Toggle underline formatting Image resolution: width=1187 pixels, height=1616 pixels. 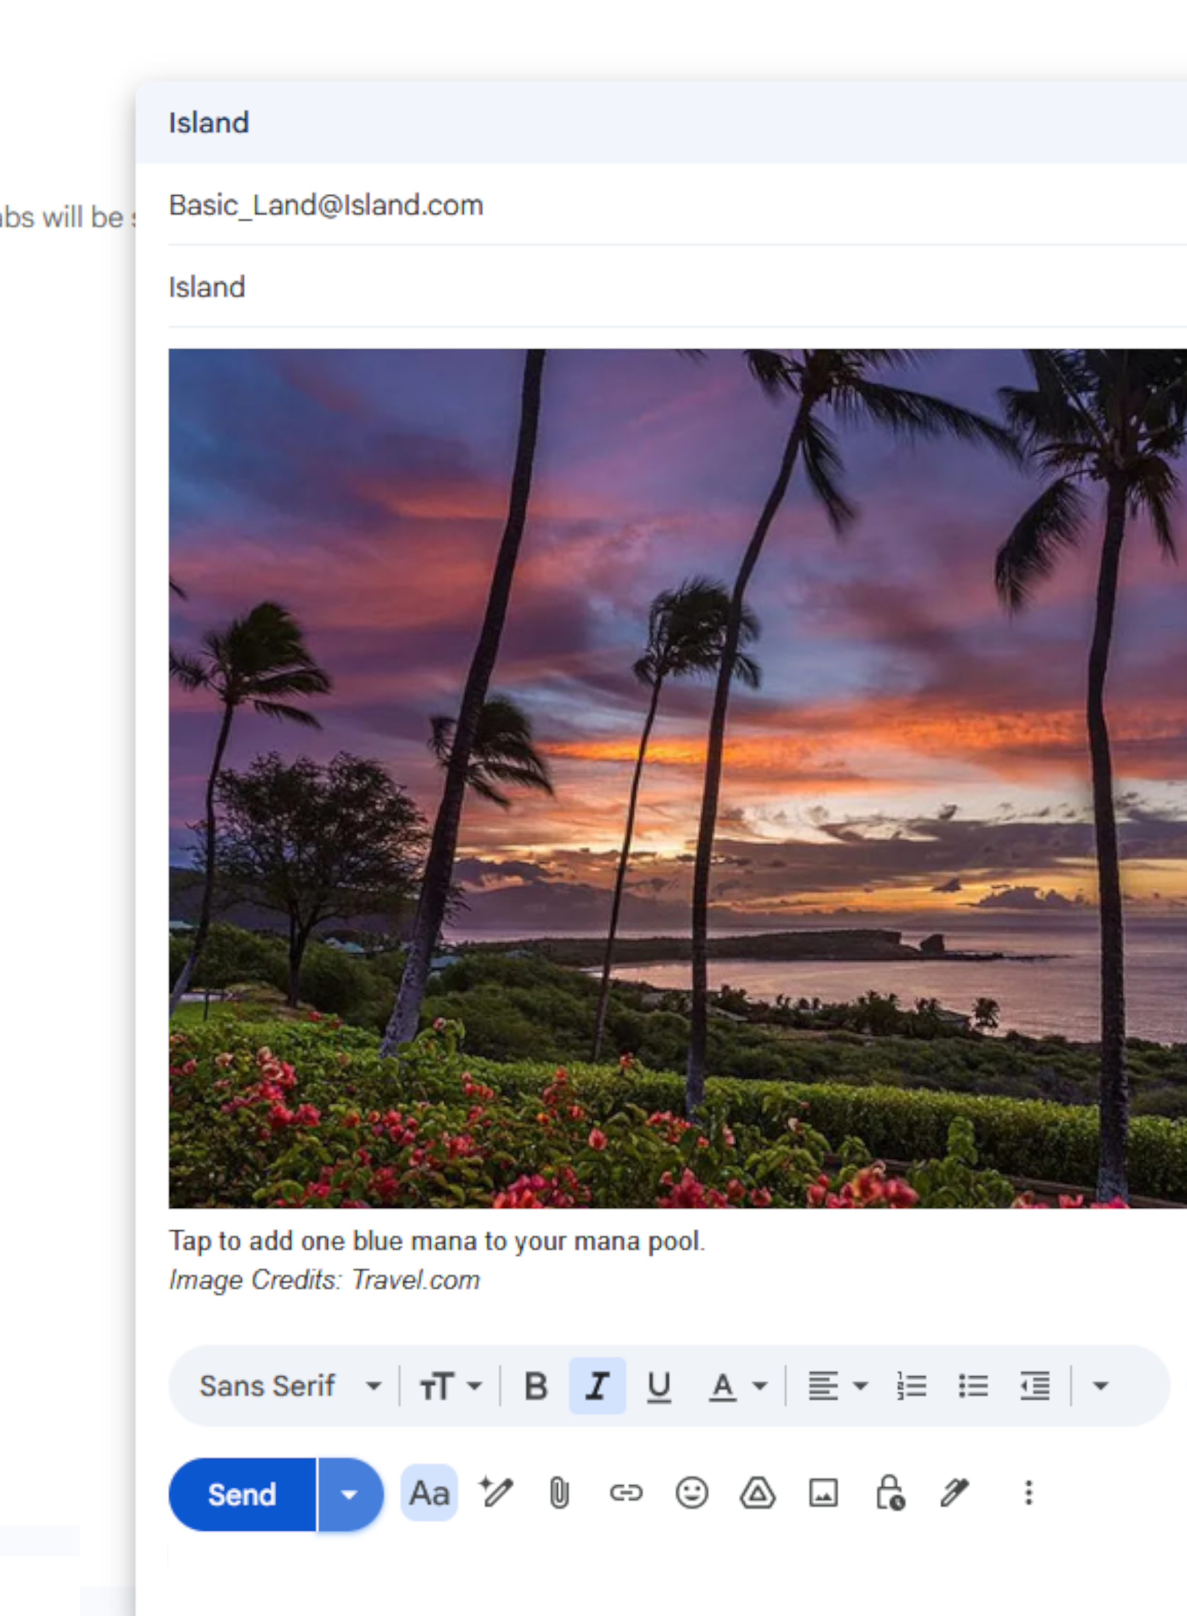coord(659,1387)
